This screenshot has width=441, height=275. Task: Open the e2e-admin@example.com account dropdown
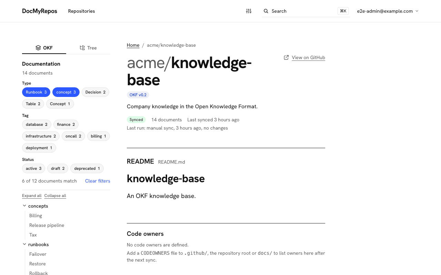click(x=388, y=11)
